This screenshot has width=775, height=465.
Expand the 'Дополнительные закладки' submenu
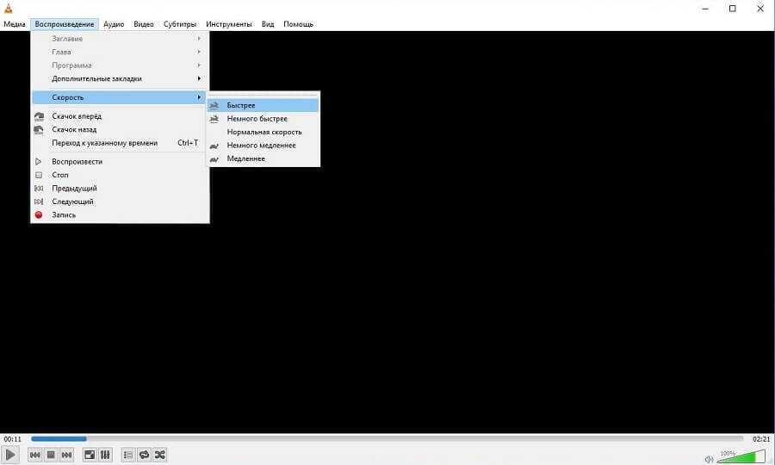[x=96, y=78]
